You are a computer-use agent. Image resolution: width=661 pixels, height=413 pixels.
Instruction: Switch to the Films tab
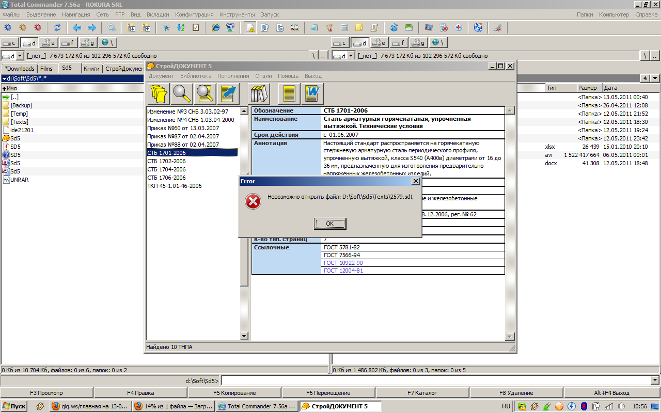coord(46,69)
